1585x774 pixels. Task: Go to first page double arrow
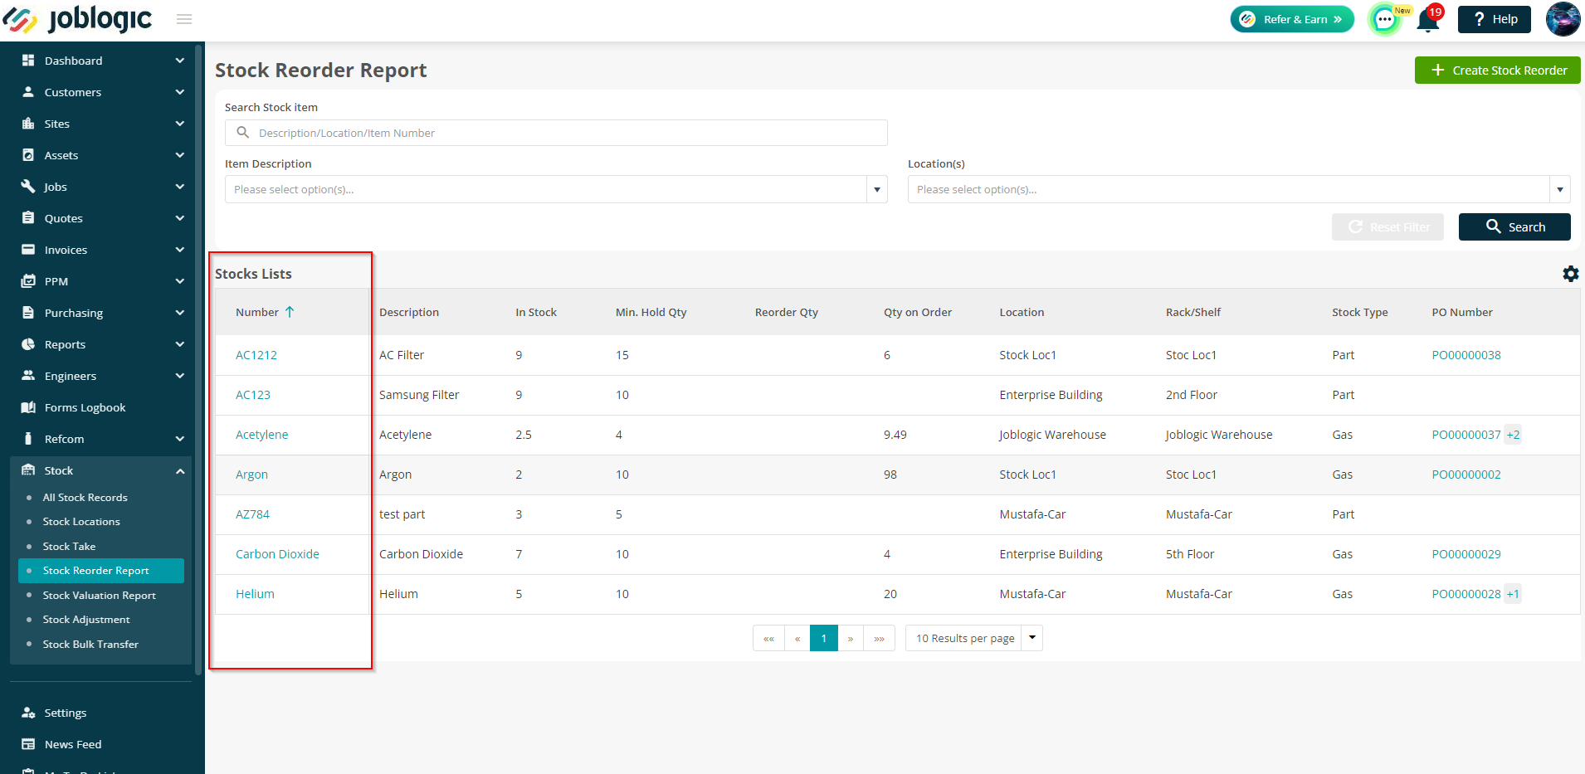[768, 638]
